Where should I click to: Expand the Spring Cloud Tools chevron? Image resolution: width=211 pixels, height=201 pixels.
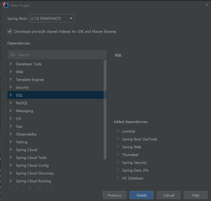pyautogui.click(x=11, y=158)
